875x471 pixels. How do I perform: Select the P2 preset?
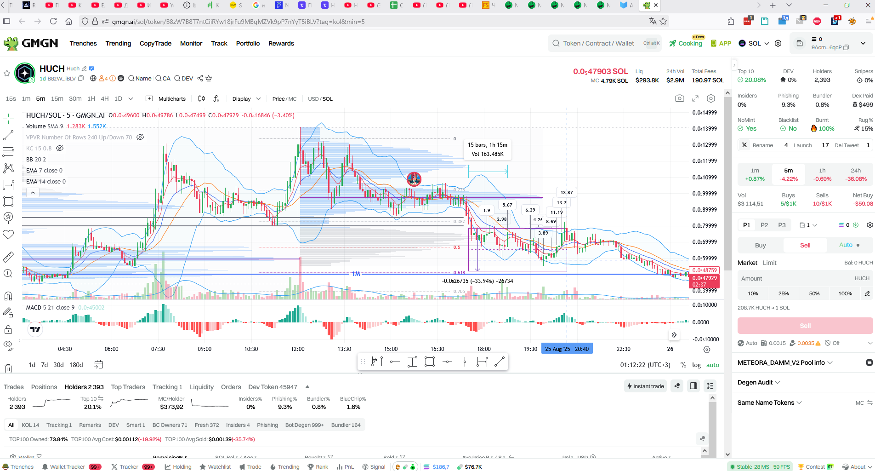(x=764, y=225)
